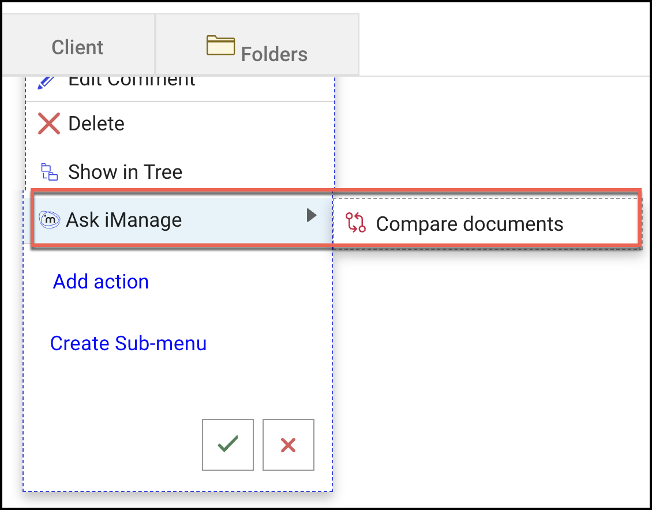Expand the Ask iManage submenu arrow

point(312,216)
